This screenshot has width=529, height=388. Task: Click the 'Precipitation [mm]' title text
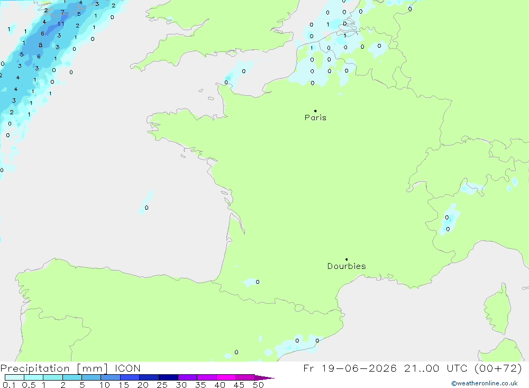[x=54, y=368]
